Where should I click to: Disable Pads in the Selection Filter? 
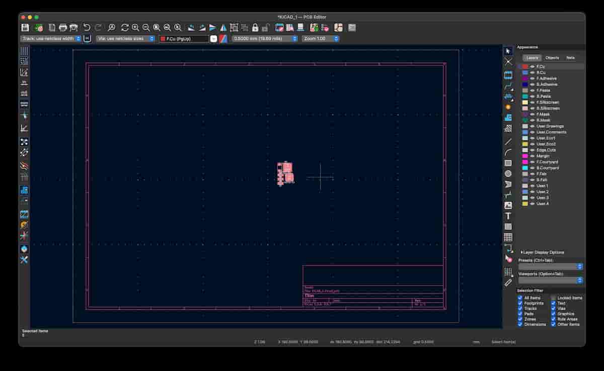[519, 314]
